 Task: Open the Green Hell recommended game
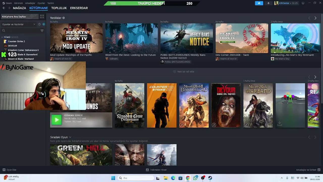(x=81, y=155)
